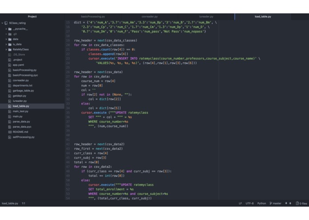Expand the __pycache__ folder chevron
309x220 pixels.
click(x=6, y=29)
